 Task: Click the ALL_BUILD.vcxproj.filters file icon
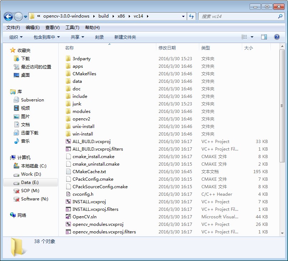click(x=68, y=149)
